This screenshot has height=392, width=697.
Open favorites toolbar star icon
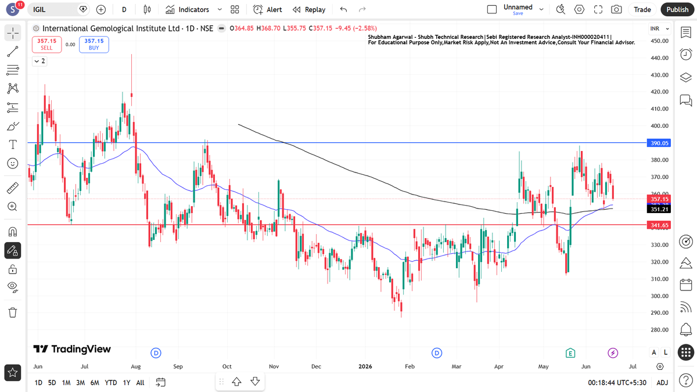[x=13, y=372]
